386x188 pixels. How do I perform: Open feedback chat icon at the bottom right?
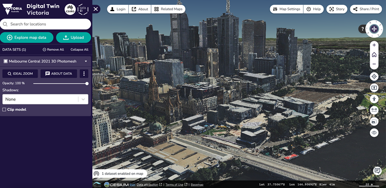[x=377, y=170]
